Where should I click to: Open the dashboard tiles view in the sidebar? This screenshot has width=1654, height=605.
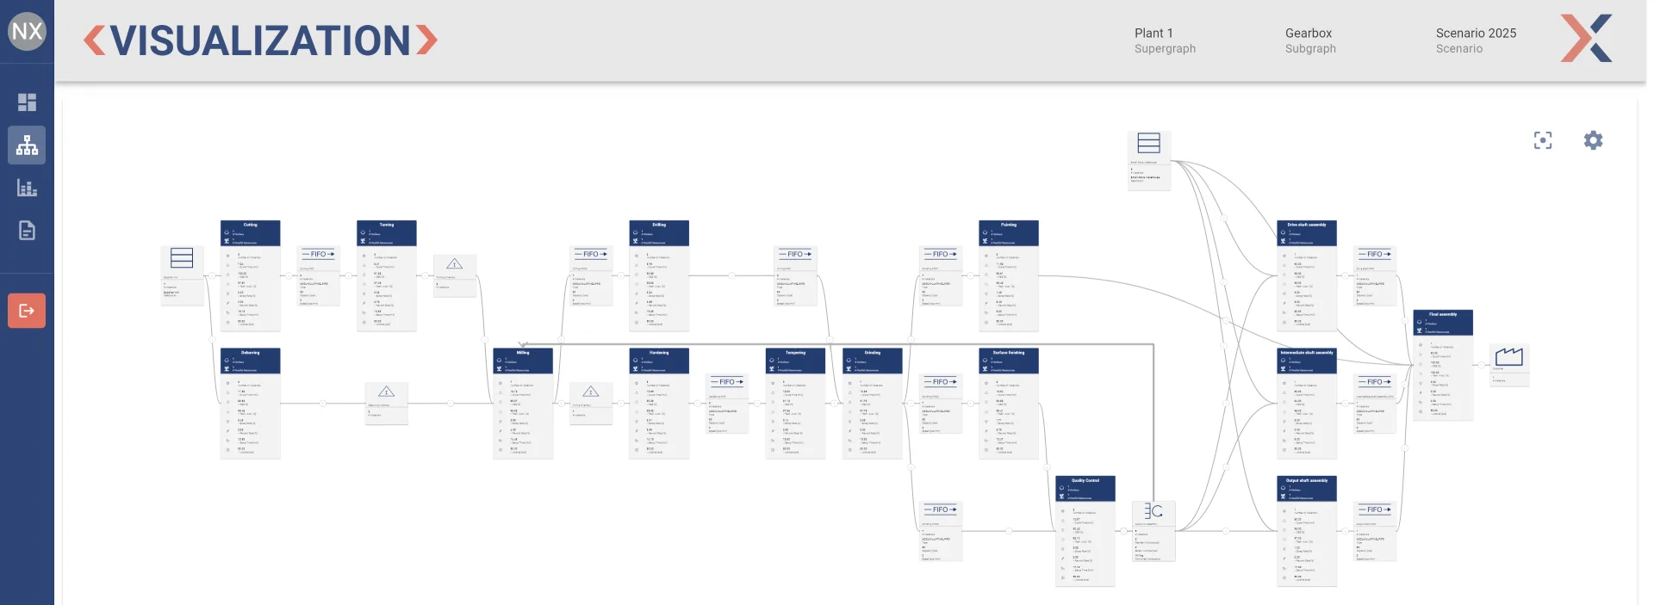pos(27,102)
